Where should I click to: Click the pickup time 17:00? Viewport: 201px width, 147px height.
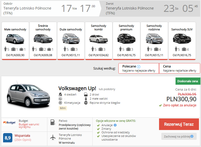[x=88, y=8]
